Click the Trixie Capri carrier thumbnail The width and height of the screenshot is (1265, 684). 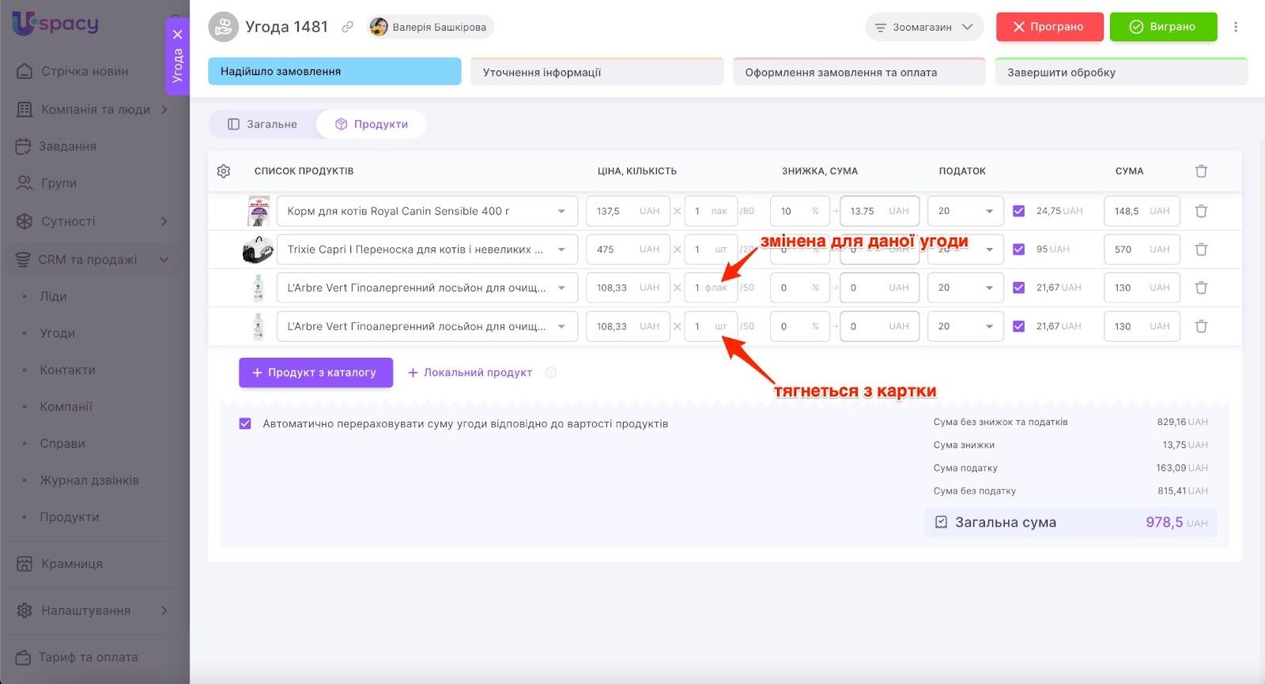[x=258, y=250]
